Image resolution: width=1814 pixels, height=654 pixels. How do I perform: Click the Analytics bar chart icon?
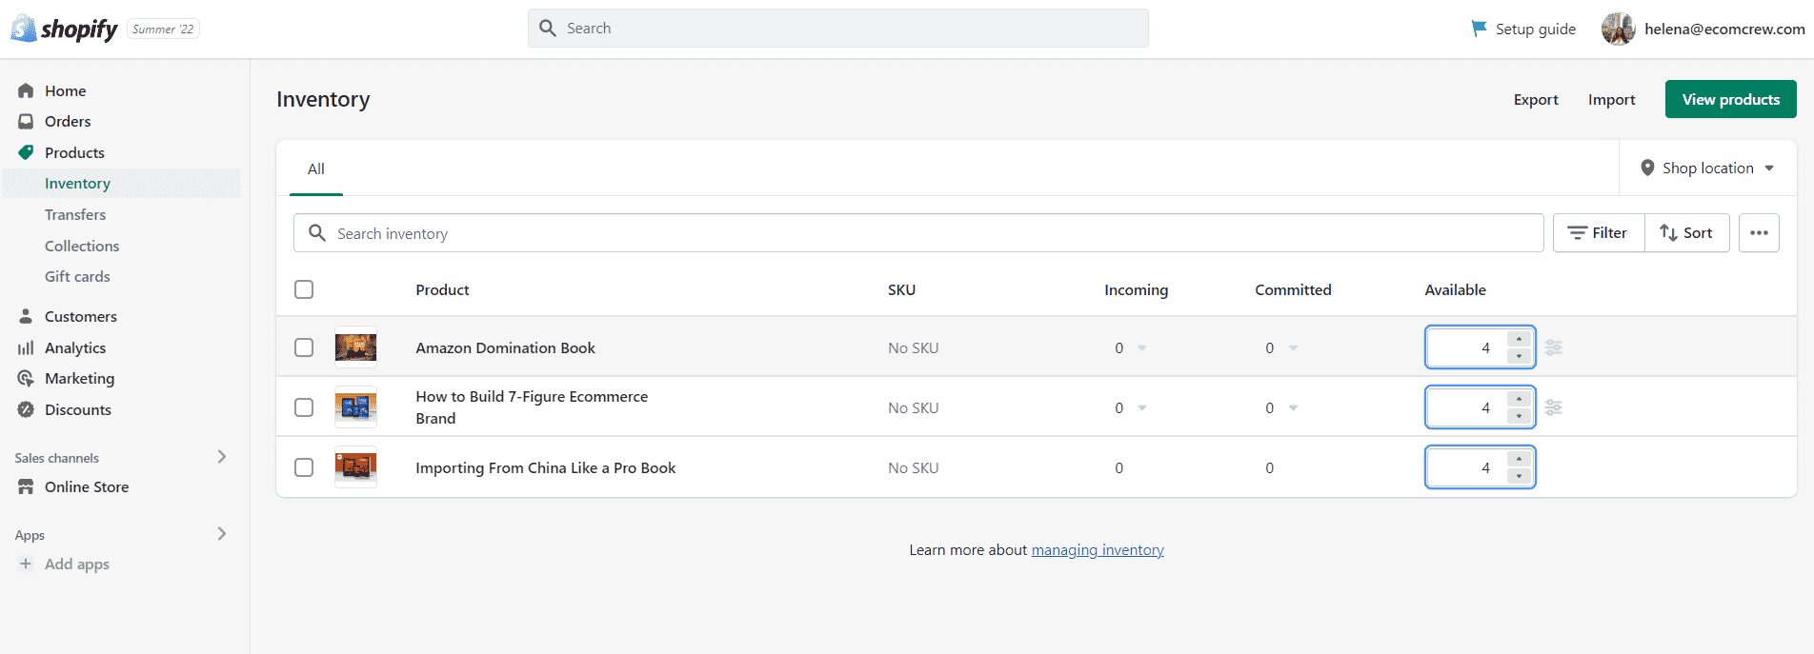[x=26, y=347]
